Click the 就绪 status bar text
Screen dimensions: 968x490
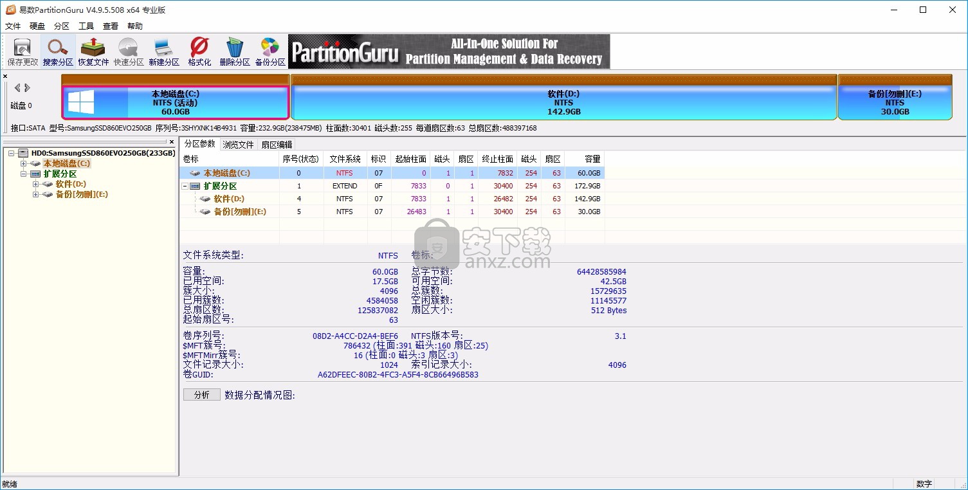point(10,484)
